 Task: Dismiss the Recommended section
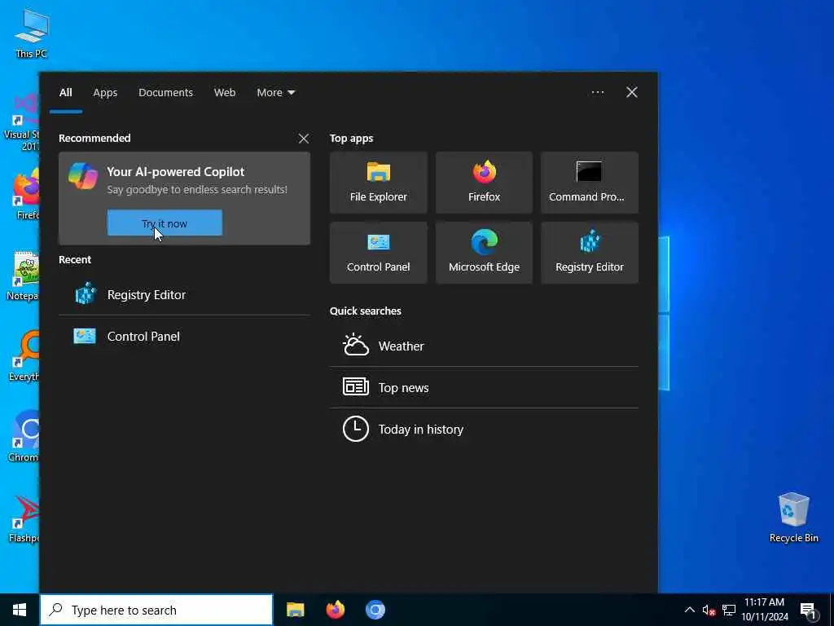pyautogui.click(x=304, y=139)
